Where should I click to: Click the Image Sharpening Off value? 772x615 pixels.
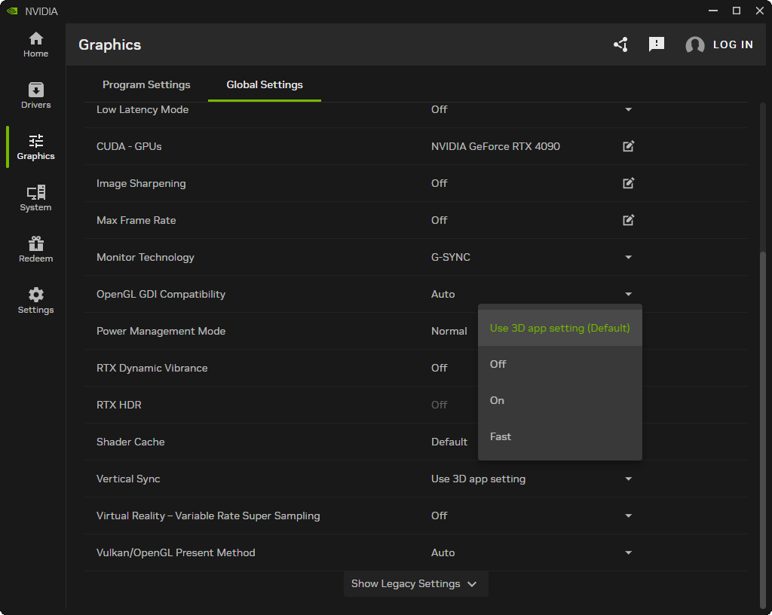point(440,183)
